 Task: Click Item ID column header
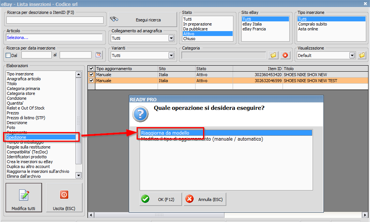[x=258, y=69]
